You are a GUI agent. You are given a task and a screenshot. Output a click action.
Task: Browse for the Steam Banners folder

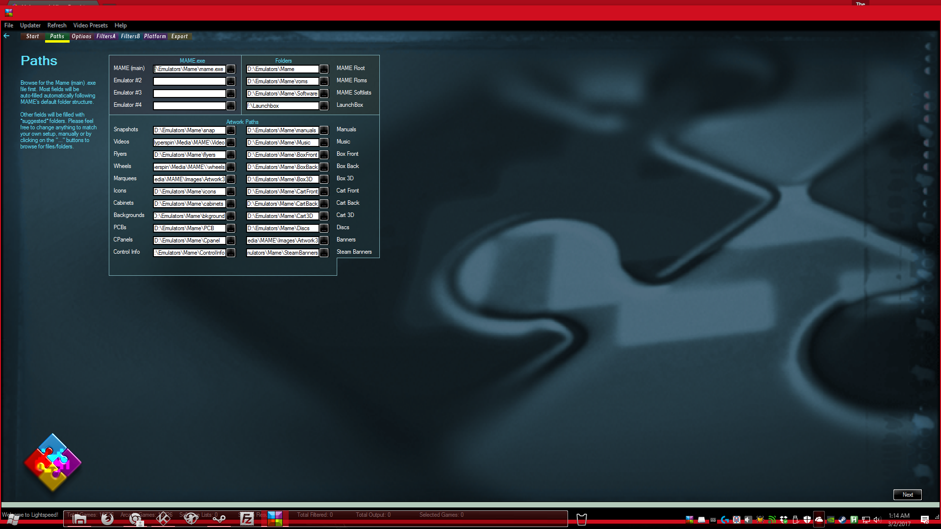pyautogui.click(x=324, y=253)
